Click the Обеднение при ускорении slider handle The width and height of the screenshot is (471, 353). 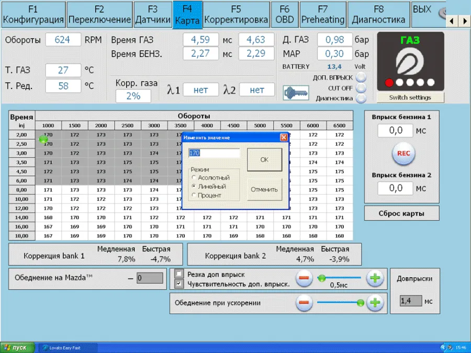click(x=360, y=303)
